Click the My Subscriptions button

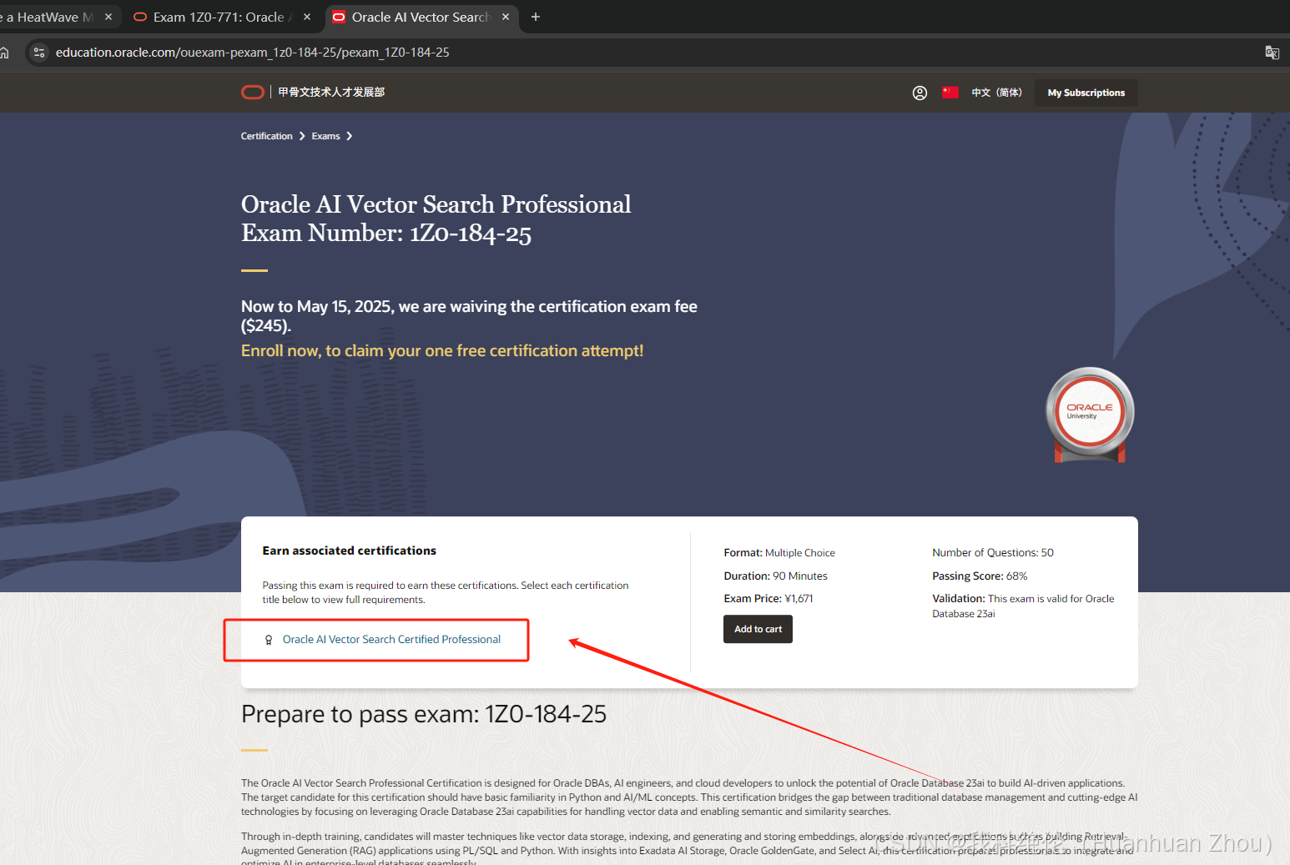pos(1086,93)
